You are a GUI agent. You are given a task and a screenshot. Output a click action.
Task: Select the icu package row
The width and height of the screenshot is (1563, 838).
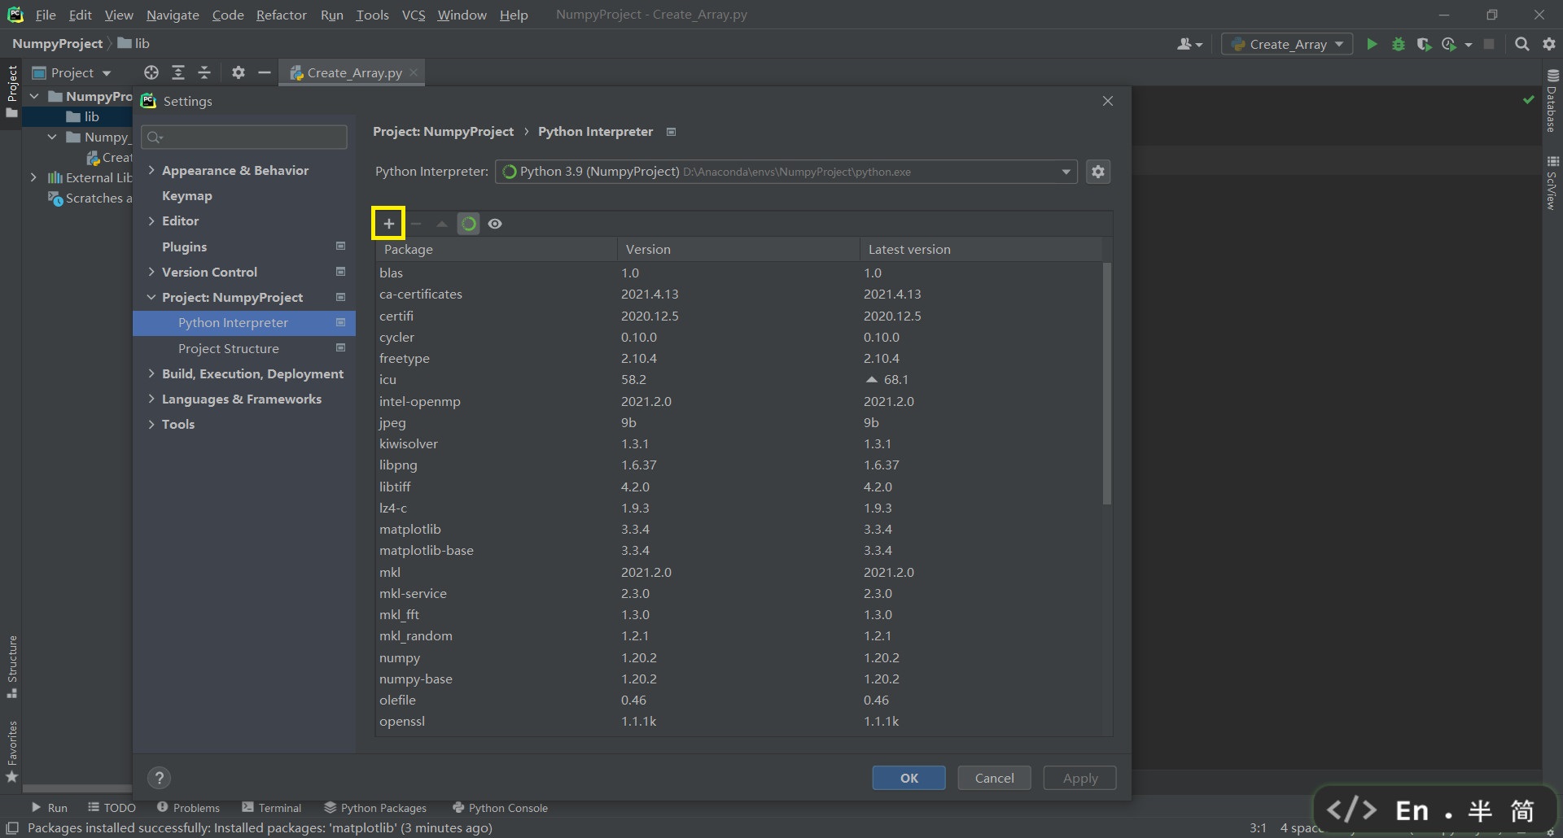tap(738, 379)
